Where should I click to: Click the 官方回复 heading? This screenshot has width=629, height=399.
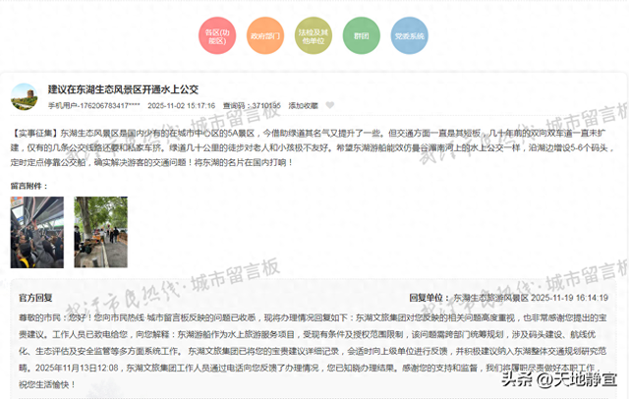(35, 298)
